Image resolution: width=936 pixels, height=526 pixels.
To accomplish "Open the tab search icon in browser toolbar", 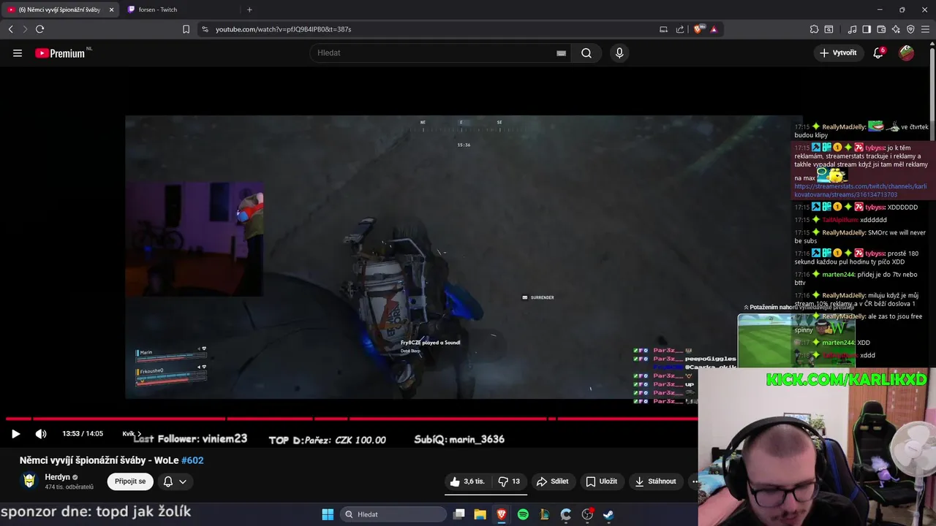I will point(829,29).
